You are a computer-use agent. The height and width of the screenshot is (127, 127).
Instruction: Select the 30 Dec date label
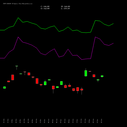tap(36, 121)
